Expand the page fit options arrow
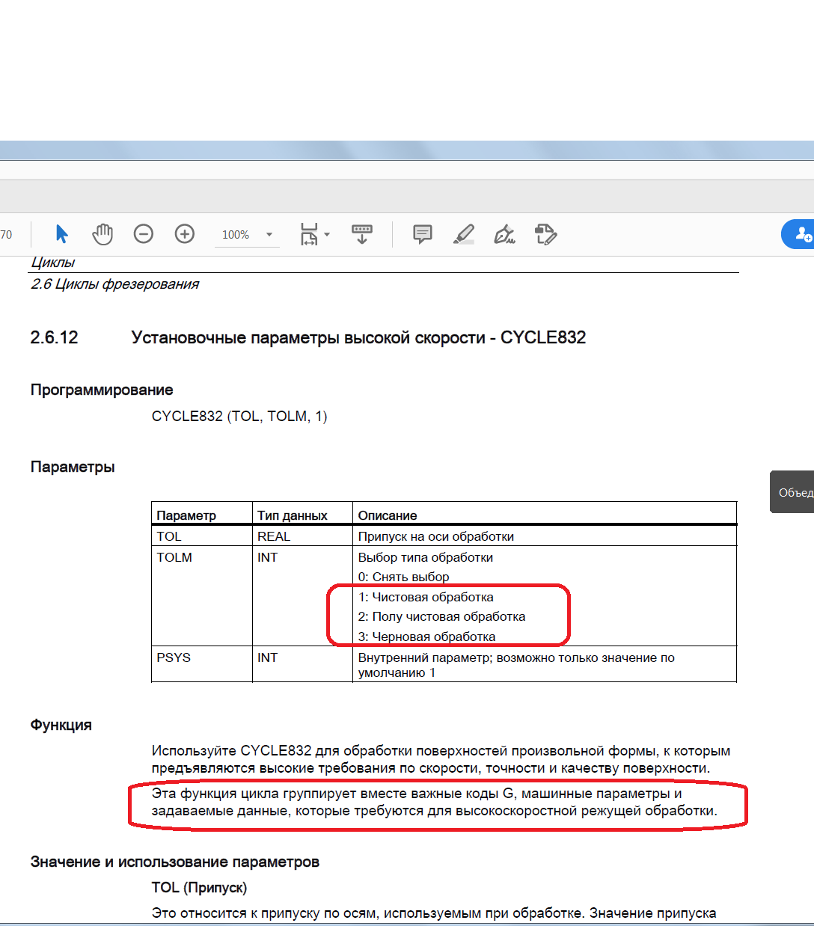This screenshot has height=926, width=814. [327, 235]
